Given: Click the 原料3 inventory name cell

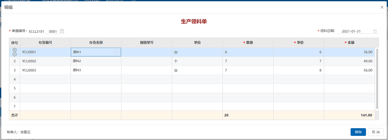Looking at the screenshot, I should pyautogui.click(x=96, y=70).
